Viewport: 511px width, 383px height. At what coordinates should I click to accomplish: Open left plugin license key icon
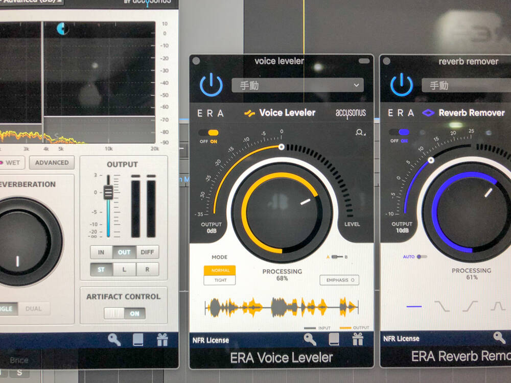tap(114, 340)
